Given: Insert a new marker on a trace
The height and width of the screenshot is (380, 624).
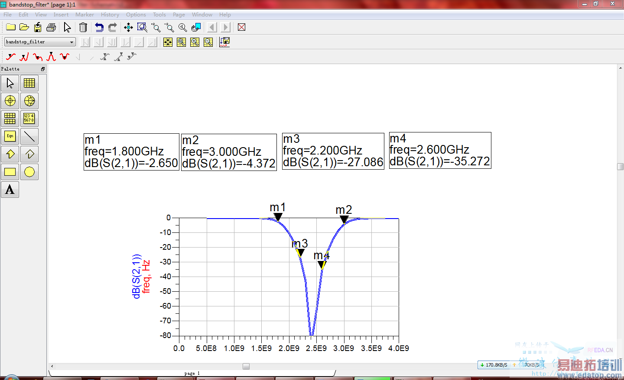Looking at the screenshot, I should tap(11, 57).
